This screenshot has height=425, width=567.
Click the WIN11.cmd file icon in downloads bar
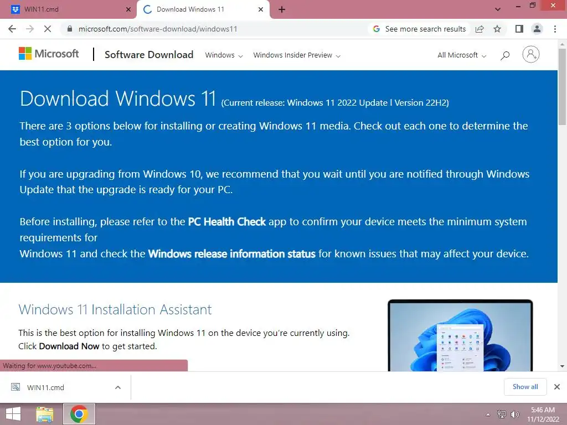point(16,387)
